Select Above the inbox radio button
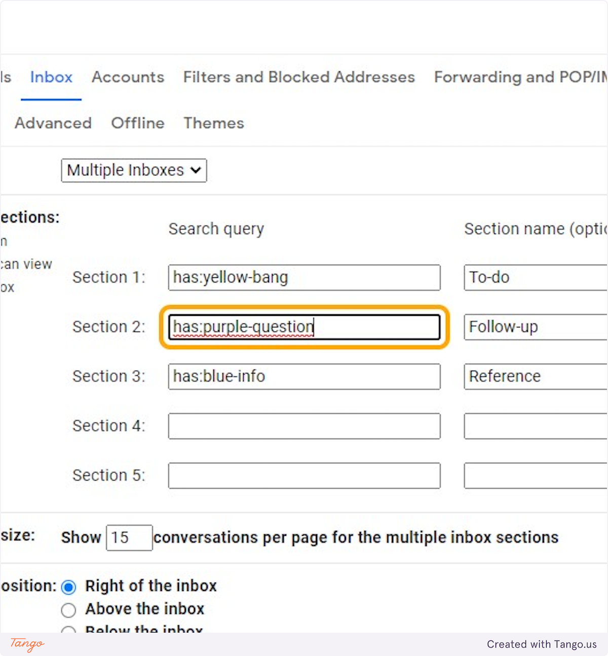Image resolution: width=608 pixels, height=656 pixels. pos(69,610)
